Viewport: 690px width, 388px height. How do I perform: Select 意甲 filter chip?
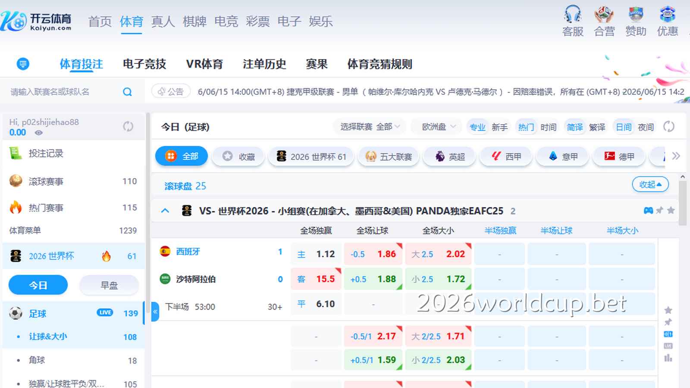tap(562, 156)
